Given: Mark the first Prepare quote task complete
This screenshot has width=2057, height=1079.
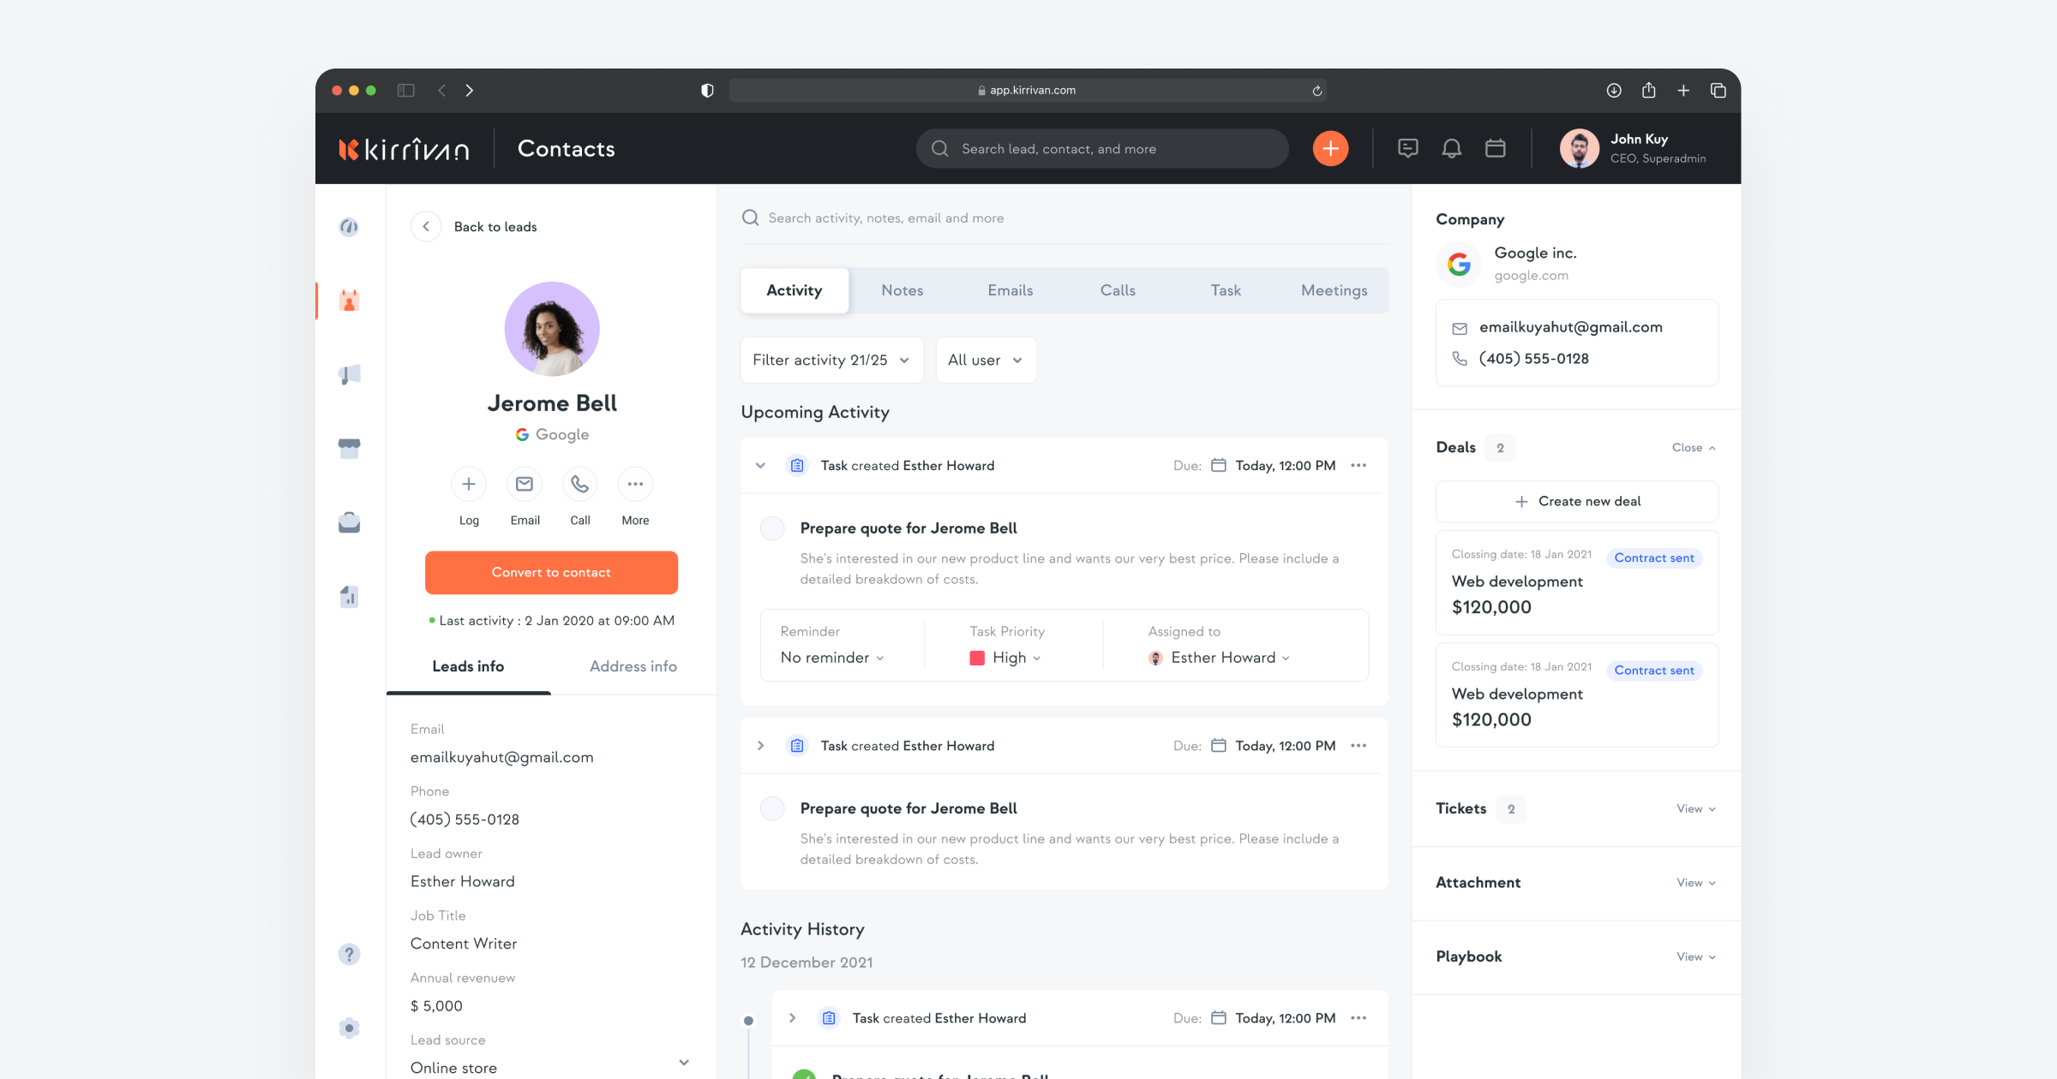Looking at the screenshot, I should coord(771,528).
